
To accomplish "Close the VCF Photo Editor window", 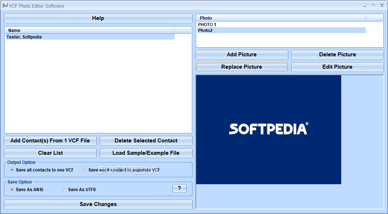I will click(382, 6).
